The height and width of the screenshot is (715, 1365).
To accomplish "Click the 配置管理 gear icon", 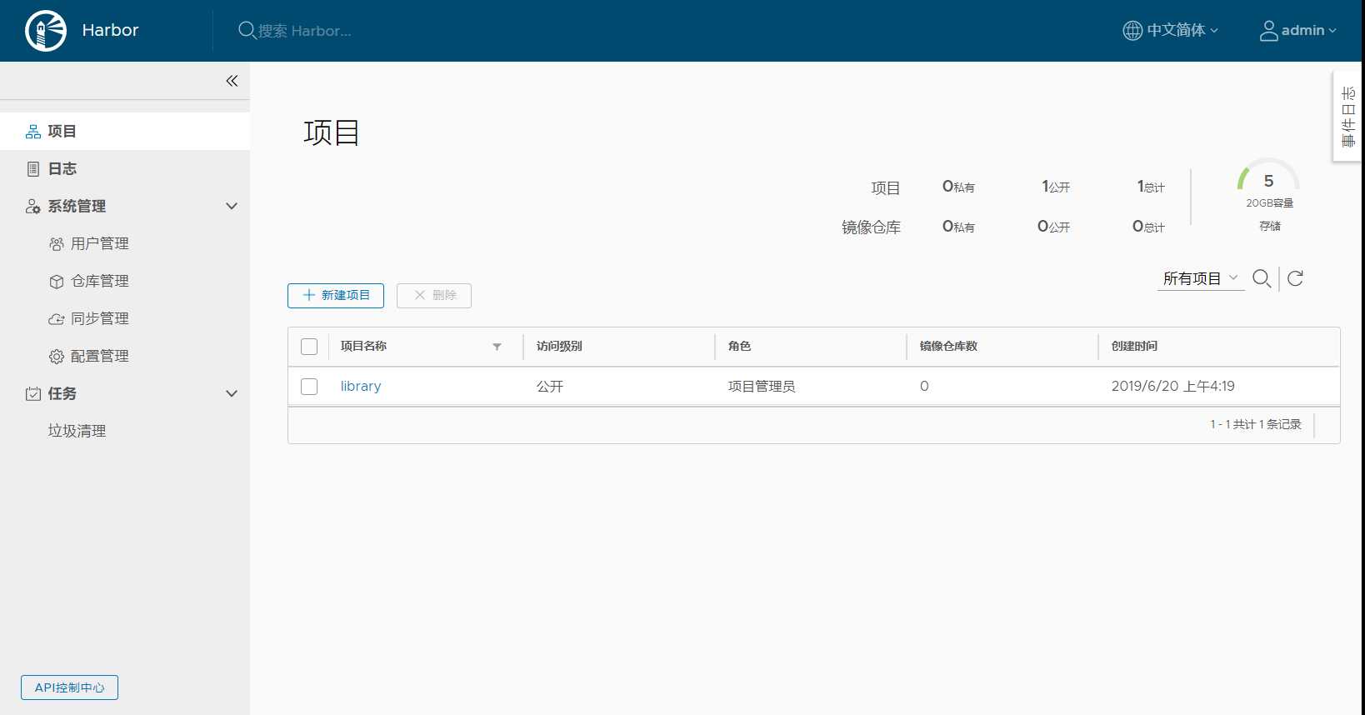I will coord(57,357).
